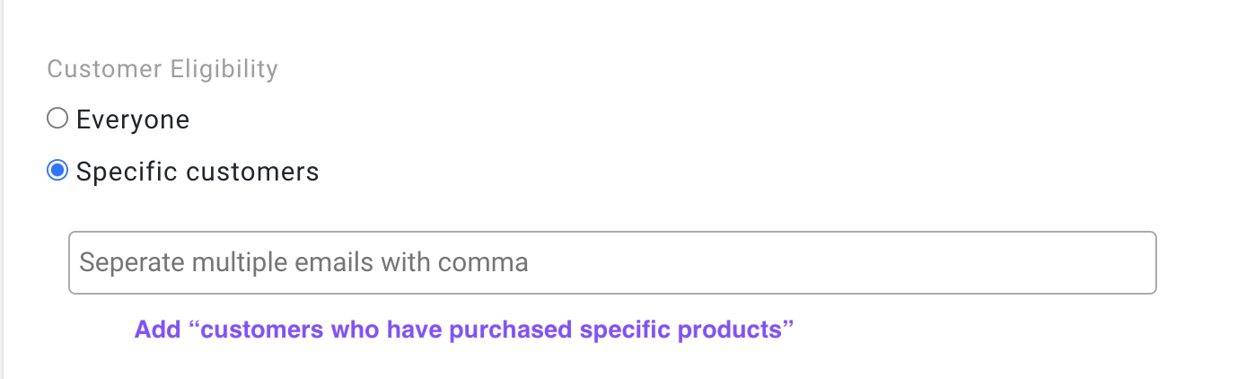This screenshot has height=379, width=1237.
Task: Choose Specific customers for eligibility
Action: [57, 171]
